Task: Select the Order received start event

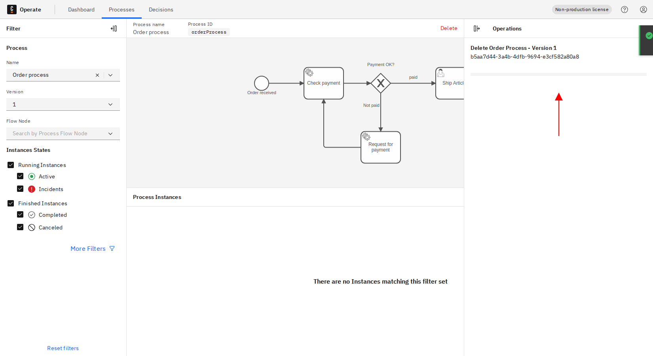Action: point(262,83)
